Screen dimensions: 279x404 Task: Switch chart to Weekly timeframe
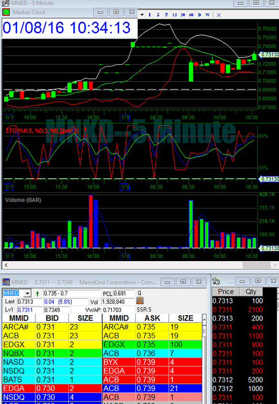click(x=207, y=14)
